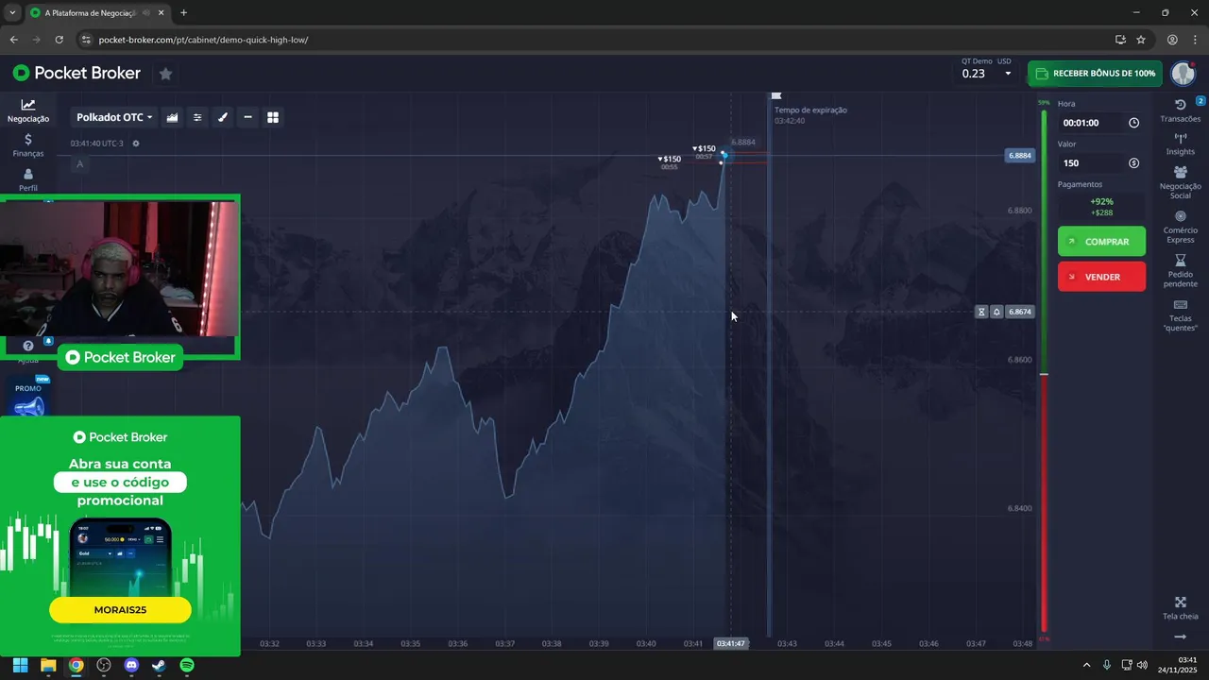This screenshot has width=1209, height=680.
Task: Click the 03:41:47 time axis label
Action: pos(731,643)
